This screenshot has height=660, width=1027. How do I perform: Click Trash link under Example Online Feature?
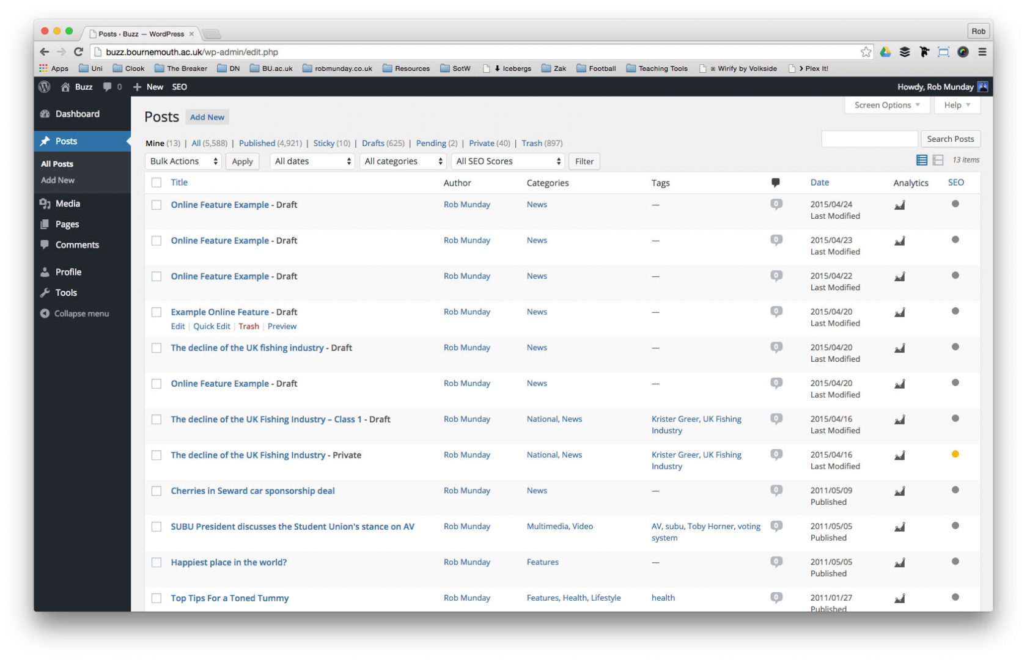249,326
